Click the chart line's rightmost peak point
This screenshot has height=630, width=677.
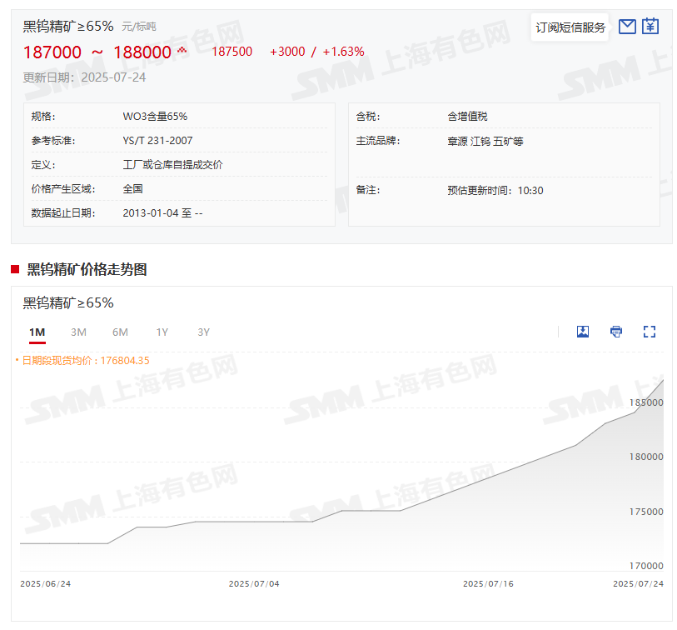[x=663, y=380]
